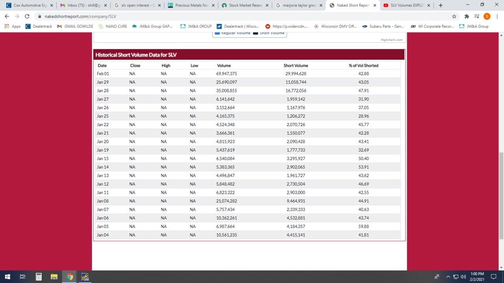
Task: Close the Cox Automotive tab
Action: point(52,6)
